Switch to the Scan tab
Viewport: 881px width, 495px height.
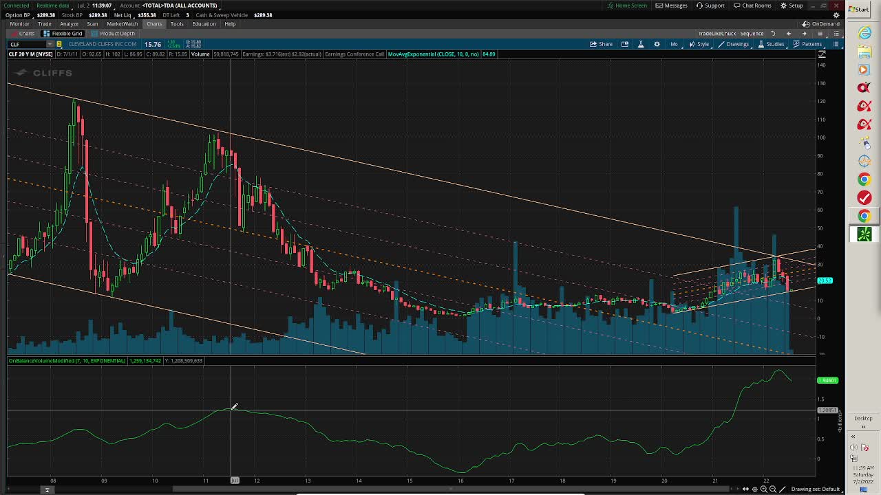92,24
